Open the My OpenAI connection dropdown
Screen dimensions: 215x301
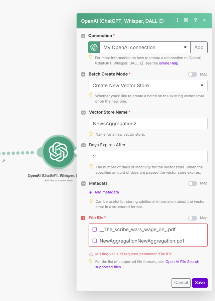pyautogui.click(x=145, y=47)
